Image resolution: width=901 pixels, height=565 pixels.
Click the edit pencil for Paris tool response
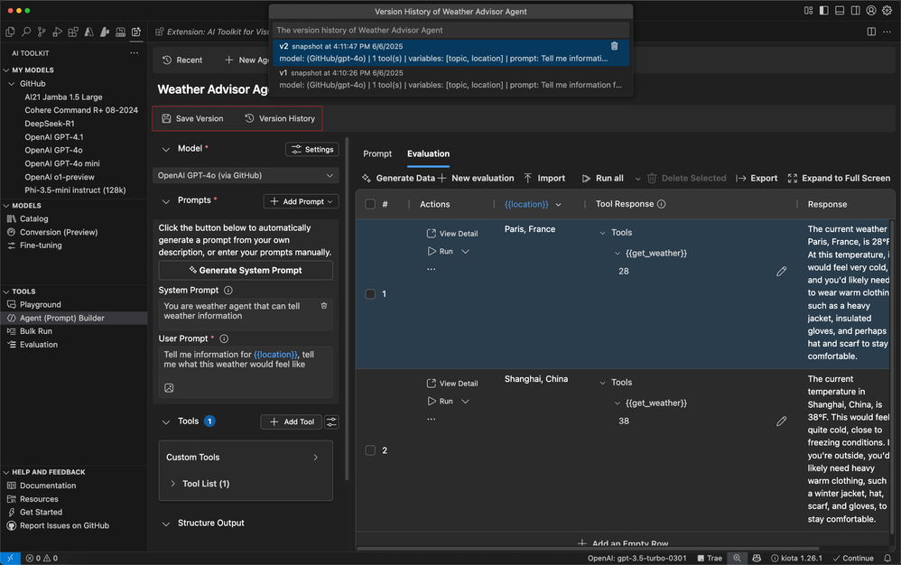coord(782,271)
